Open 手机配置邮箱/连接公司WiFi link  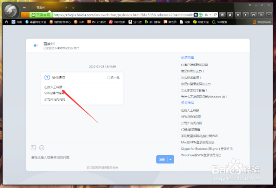point(200,136)
